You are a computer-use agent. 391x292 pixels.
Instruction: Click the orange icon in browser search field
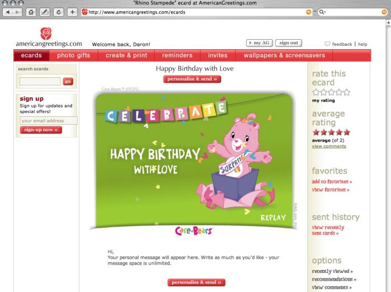(x=384, y=12)
